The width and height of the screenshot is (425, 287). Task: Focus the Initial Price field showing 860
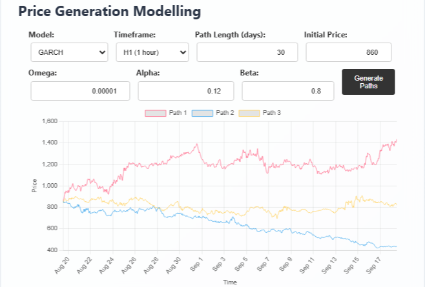349,52
